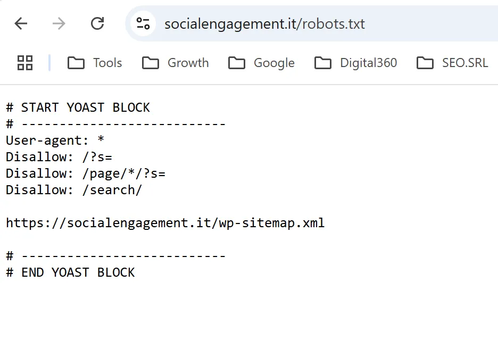Click the SEO.SRL folder icon
Viewport: 498px width, 348px height.
pyautogui.click(x=425, y=62)
